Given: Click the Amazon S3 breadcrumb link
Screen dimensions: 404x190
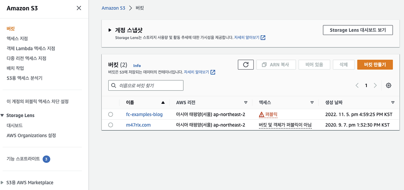Looking at the screenshot, I should (x=113, y=8).
